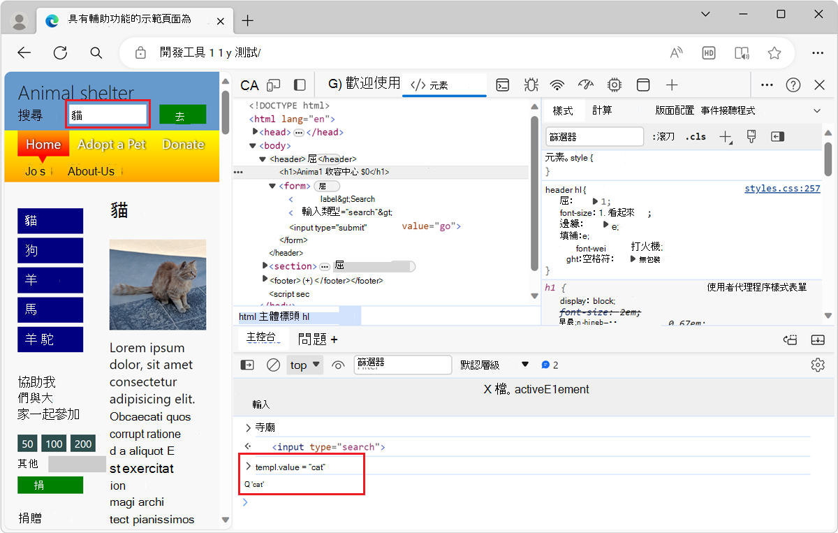Click the drawer dock-to-quick-view icon

pos(791,340)
